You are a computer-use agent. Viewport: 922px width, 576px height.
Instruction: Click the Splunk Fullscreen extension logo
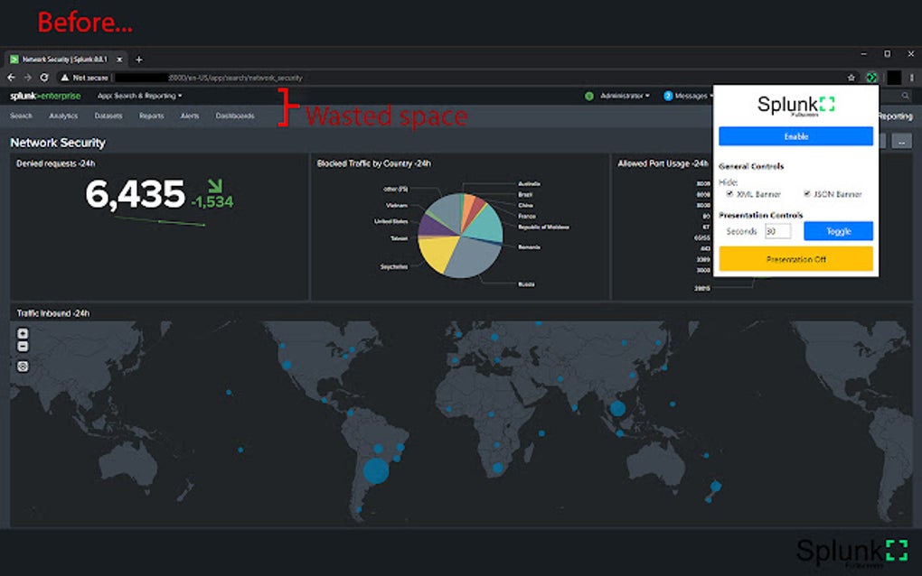[795, 104]
